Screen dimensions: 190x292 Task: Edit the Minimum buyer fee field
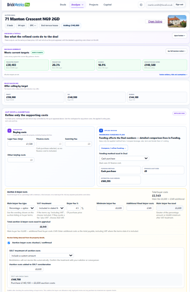[x=110, y=208]
